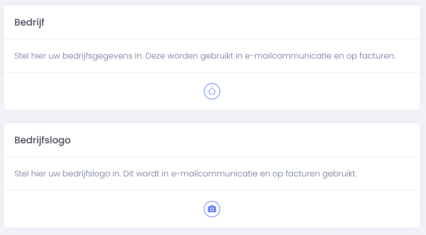Click the "Bedrijf" card heading

click(x=29, y=22)
